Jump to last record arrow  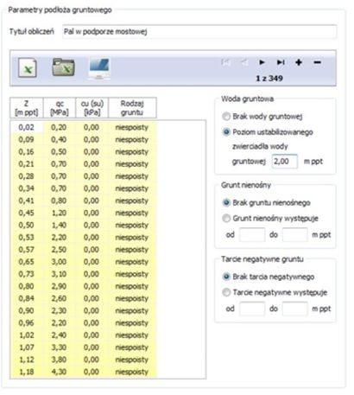pos(281,62)
